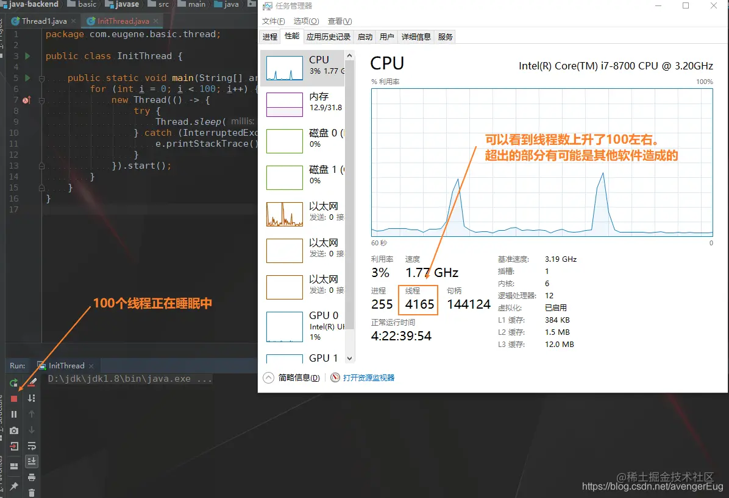Switch to the 进程 tab
The height and width of the screenshot is (498, 729).
point(269,37)
